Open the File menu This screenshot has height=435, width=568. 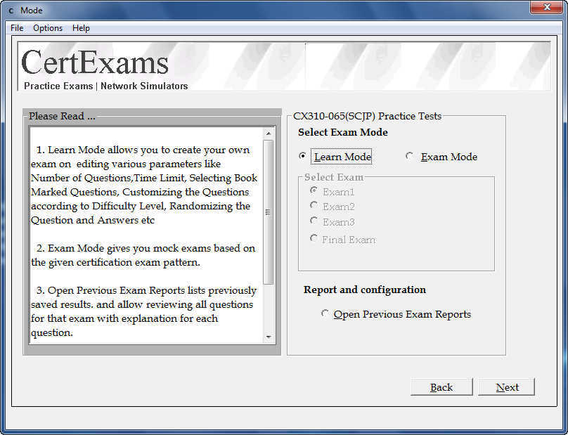(17, 28)
